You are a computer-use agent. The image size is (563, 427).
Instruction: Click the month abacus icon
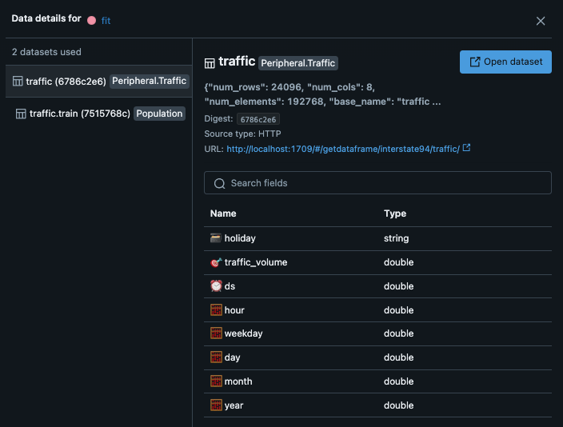point(216,381)
